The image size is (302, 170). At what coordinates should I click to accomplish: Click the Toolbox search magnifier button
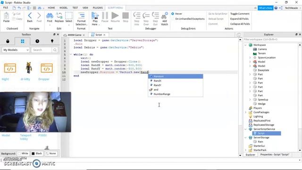click(55, 50)
